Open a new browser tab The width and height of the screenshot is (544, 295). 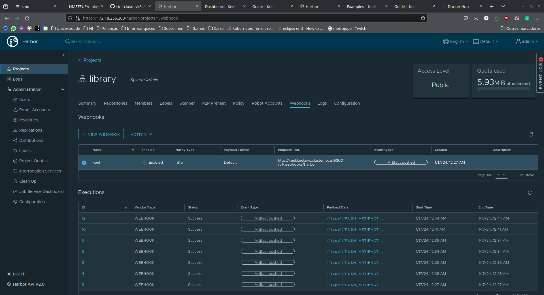[492, 6]
